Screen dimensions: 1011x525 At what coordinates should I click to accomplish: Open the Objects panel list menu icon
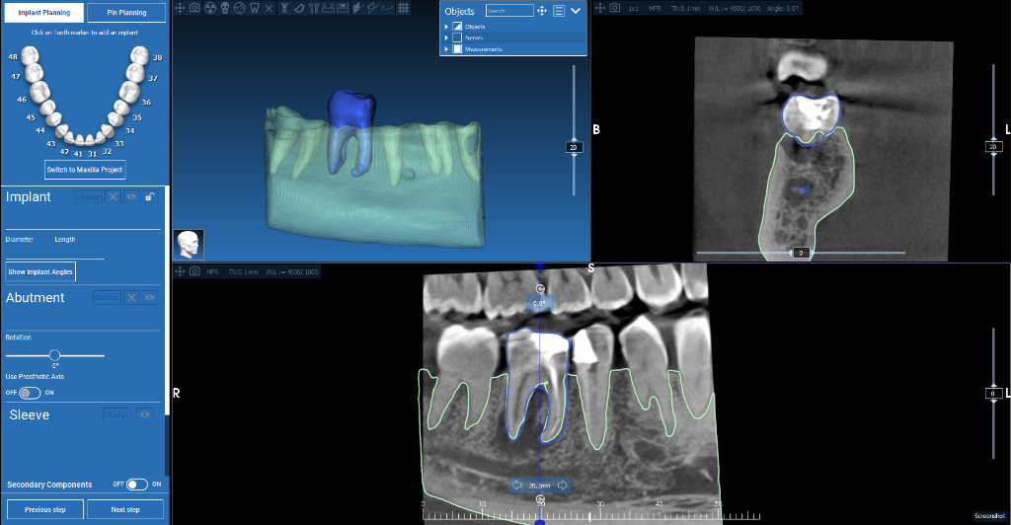[x=559, y=10]
